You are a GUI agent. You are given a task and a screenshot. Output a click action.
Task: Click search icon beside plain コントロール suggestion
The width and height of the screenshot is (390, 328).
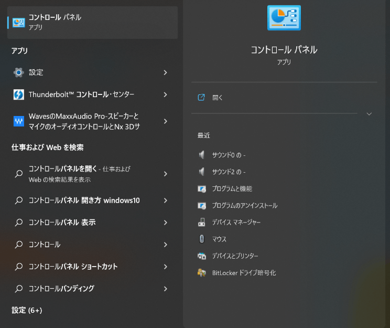[19, 245]
